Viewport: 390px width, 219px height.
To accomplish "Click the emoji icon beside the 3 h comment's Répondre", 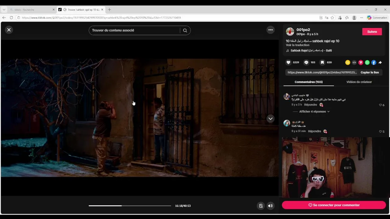I will click(x=321, y=105).
